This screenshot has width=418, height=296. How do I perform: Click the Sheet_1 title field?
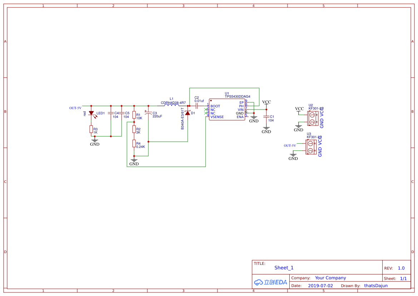pos(284,268)
